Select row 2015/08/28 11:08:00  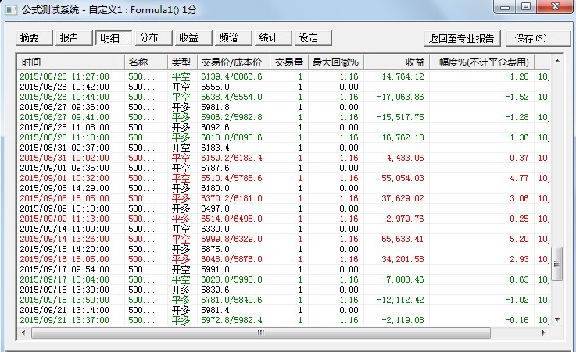point(284,127)
